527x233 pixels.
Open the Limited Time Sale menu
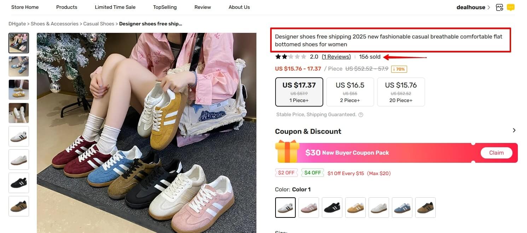pos(115,7)
